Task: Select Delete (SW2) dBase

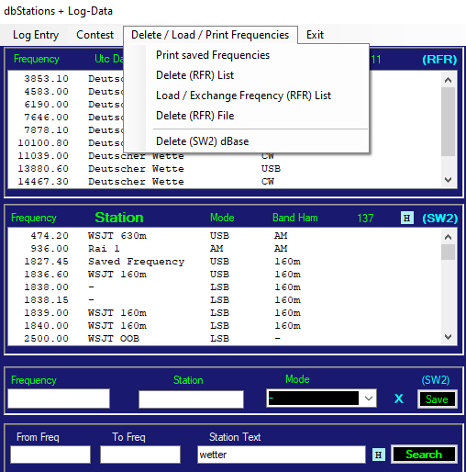Action: coord(203,141)
